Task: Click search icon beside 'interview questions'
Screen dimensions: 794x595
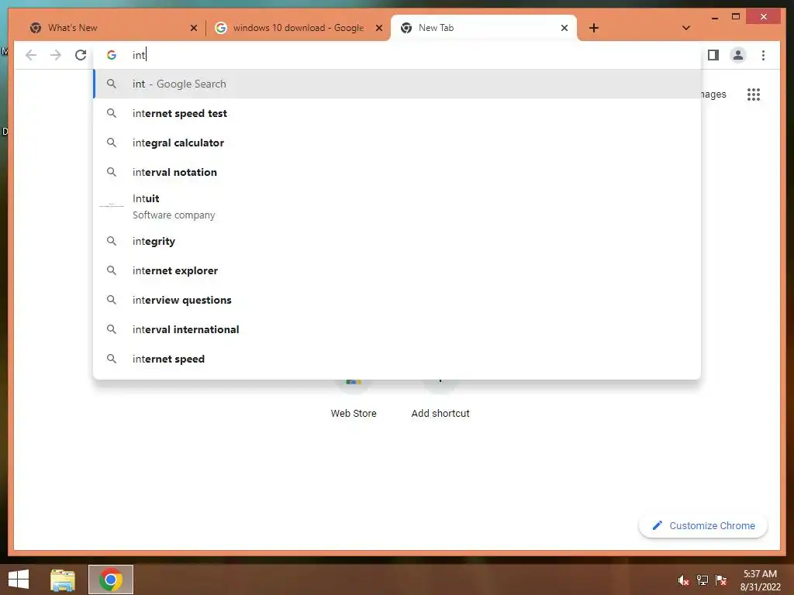Action: pyautogui.click(x=112, y=300)
